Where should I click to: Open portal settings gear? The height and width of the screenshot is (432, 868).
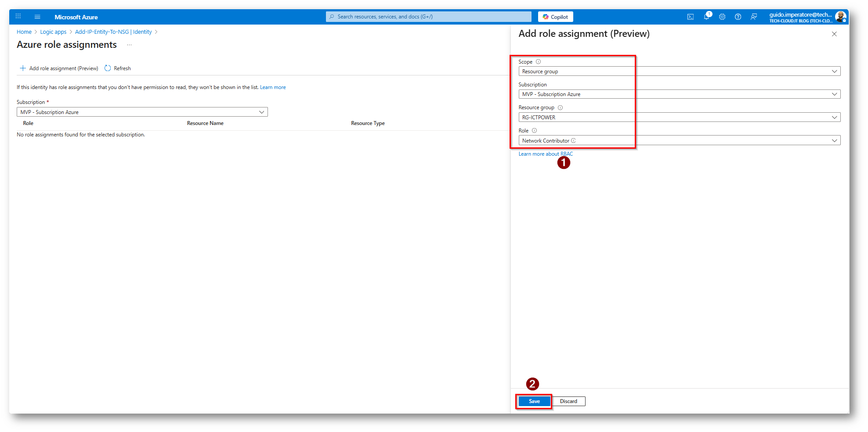(722, 17)
